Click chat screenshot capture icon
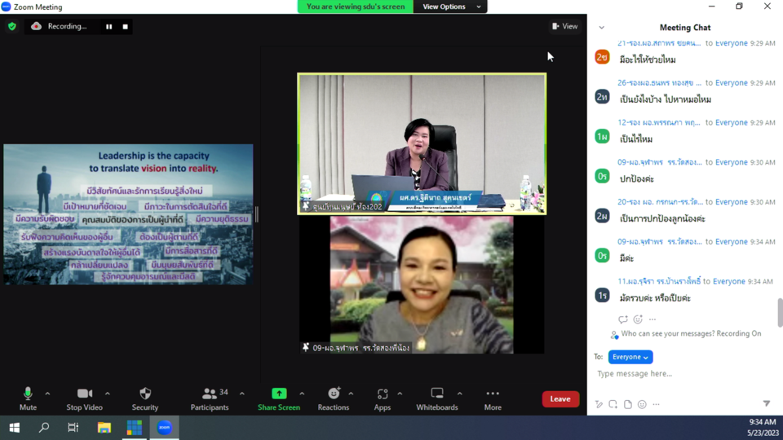783x440 pixels. coord(613,404)
